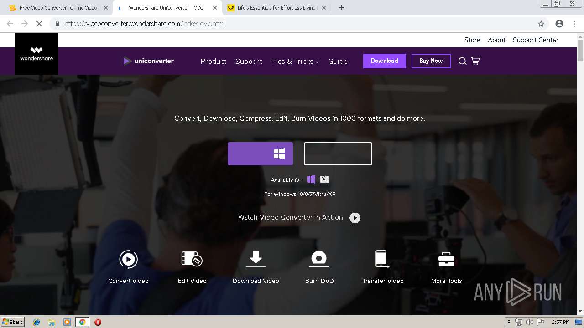The width and height of the screenshot is (584, 328).
Task: Click the purple Download button
Action: click(x=385, y=61)
